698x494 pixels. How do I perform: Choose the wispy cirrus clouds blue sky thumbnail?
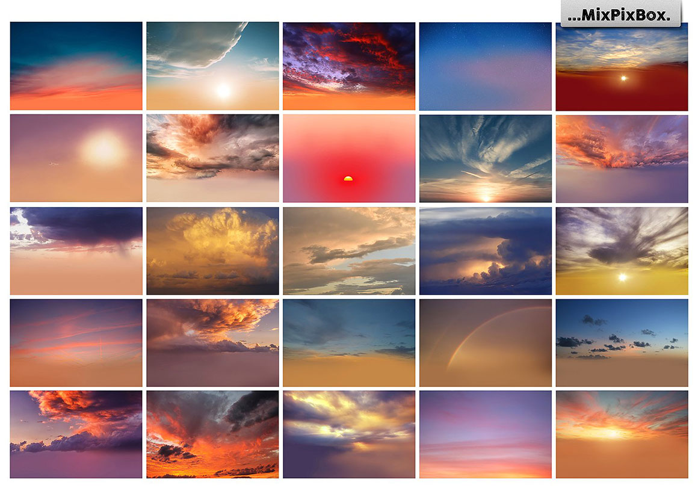point(485,158)
